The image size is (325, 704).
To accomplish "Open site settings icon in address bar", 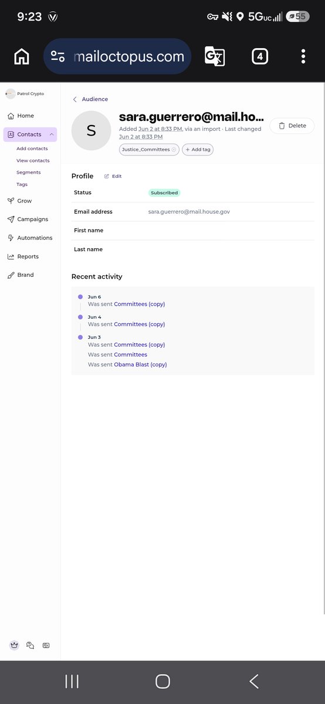I will [x=57, y=56].
